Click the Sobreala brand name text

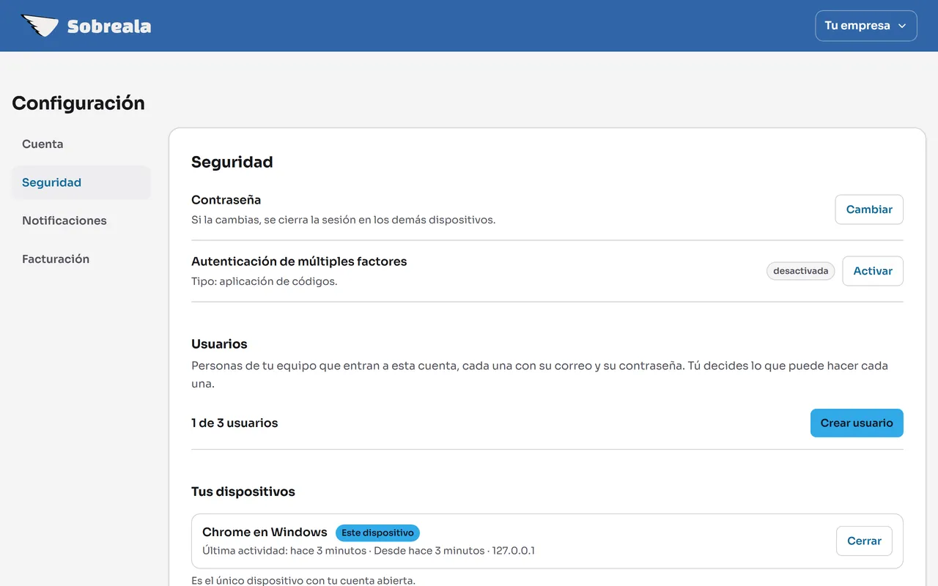click(x=109, y=26)
